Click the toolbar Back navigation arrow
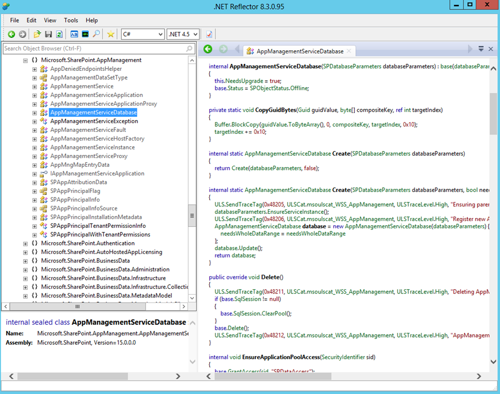This screenshot has height=394, width=500. click(x=11, y=34)
